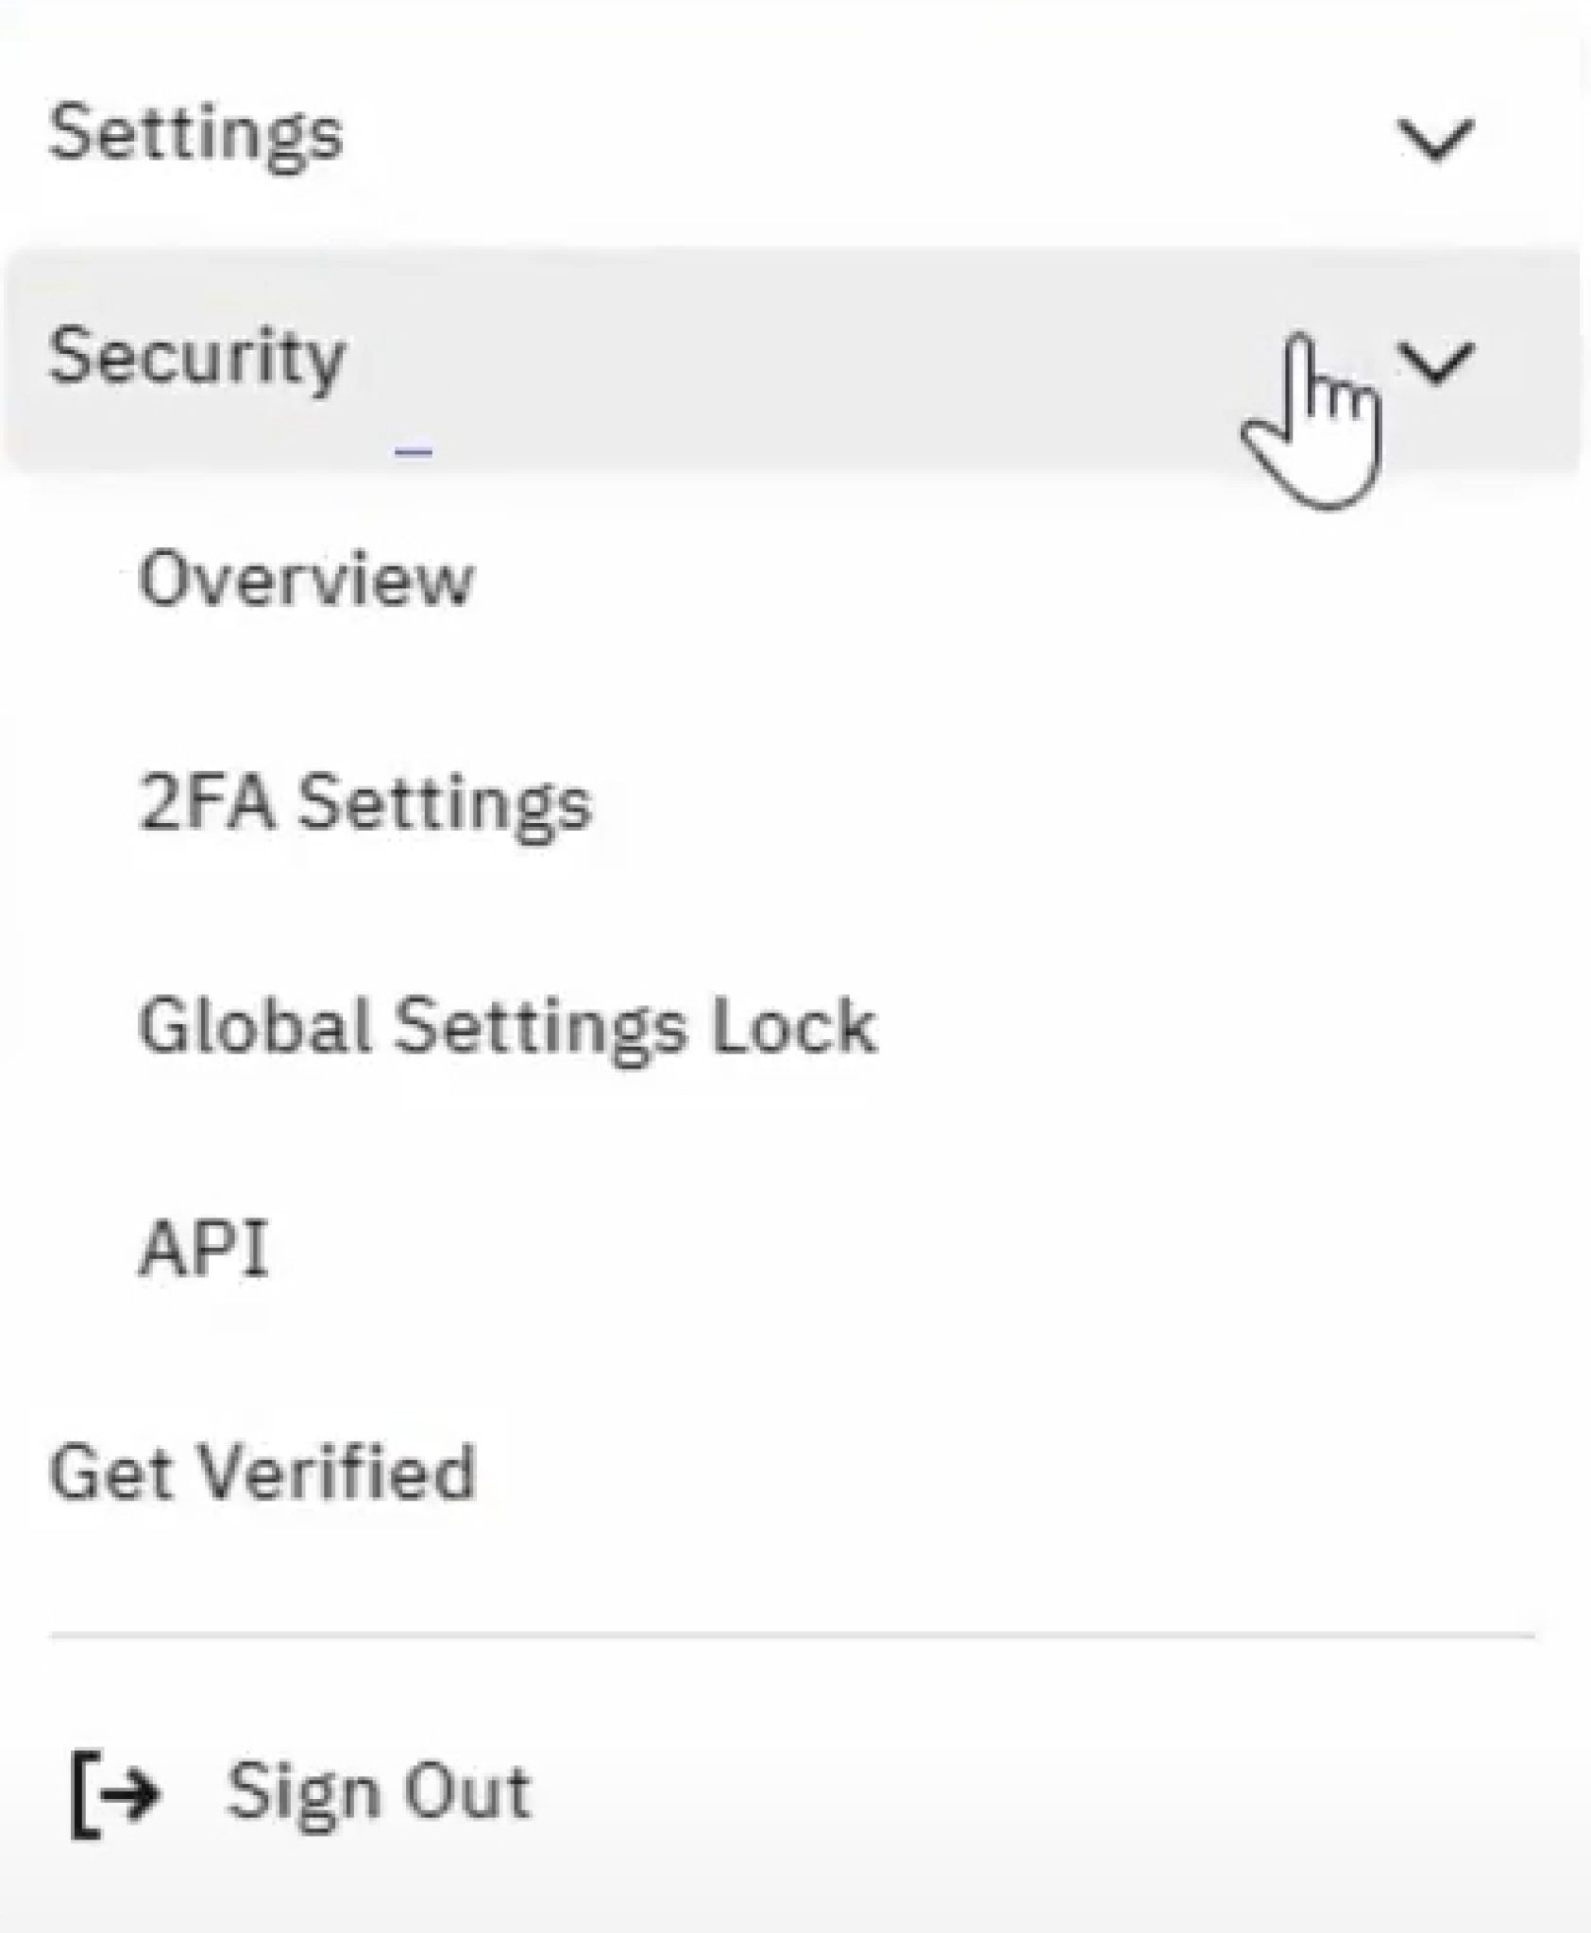Screen dimensions: 1591x1933
Task: Collapse the Security section chevron
Action: pos(1436,362)
